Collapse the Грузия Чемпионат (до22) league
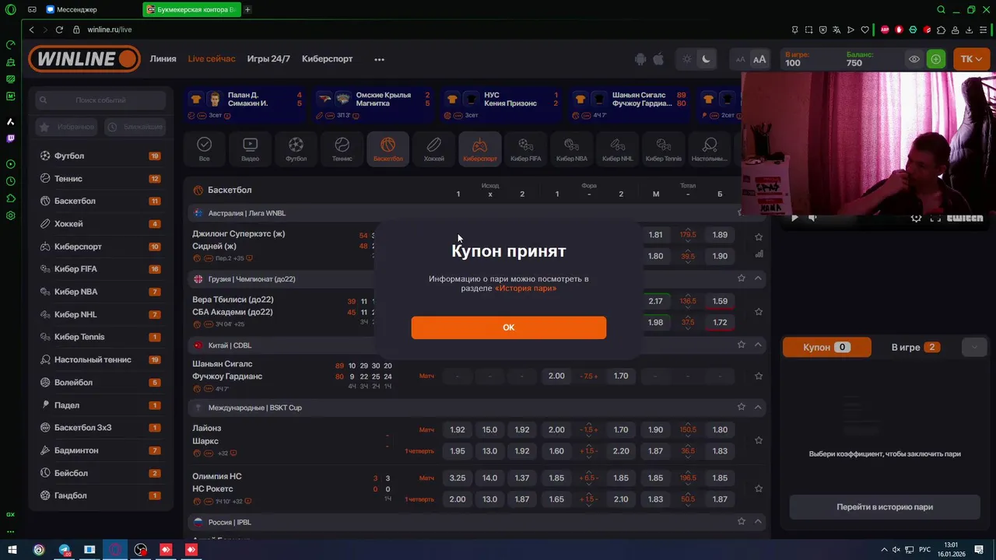Image resolution: width=996 pixels, height=560 pixels. pyautogui.click(x=758, y=278)
